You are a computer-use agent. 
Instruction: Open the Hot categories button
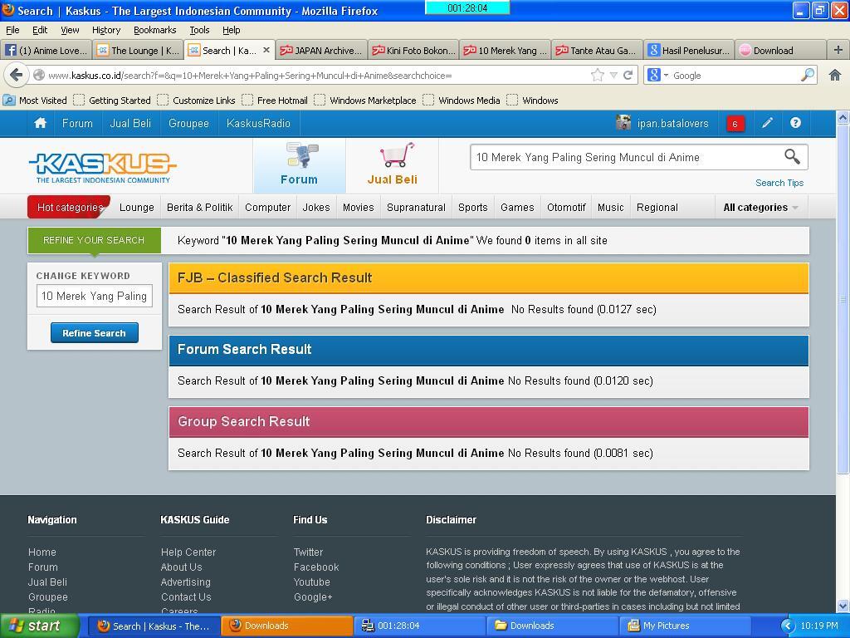[70, 207]
